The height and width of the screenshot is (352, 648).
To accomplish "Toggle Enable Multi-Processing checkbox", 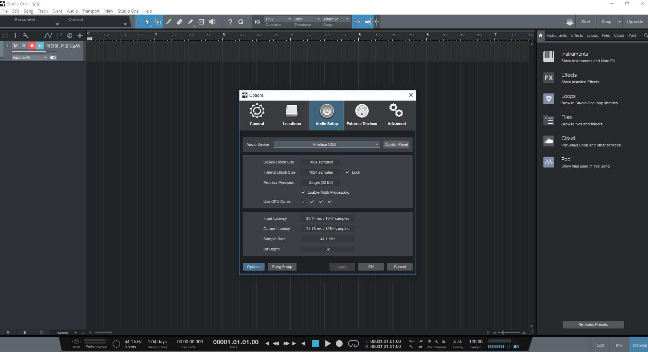I will [x=303, y=192].
